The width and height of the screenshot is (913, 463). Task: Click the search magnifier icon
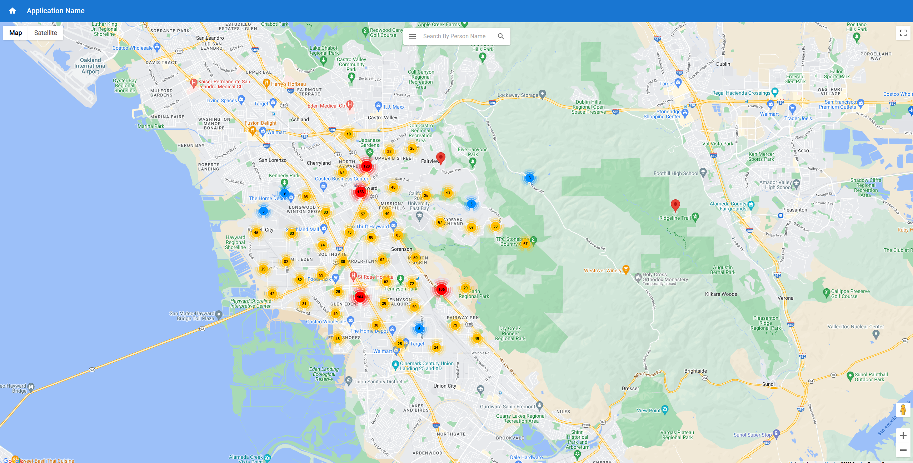coord(501,36)
